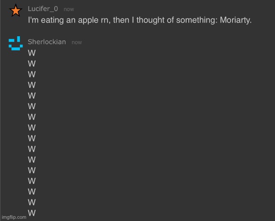Click the "now" timestamp beside Sherlockian
Screen dimensions: 275x221
click(x=76, y=42)
